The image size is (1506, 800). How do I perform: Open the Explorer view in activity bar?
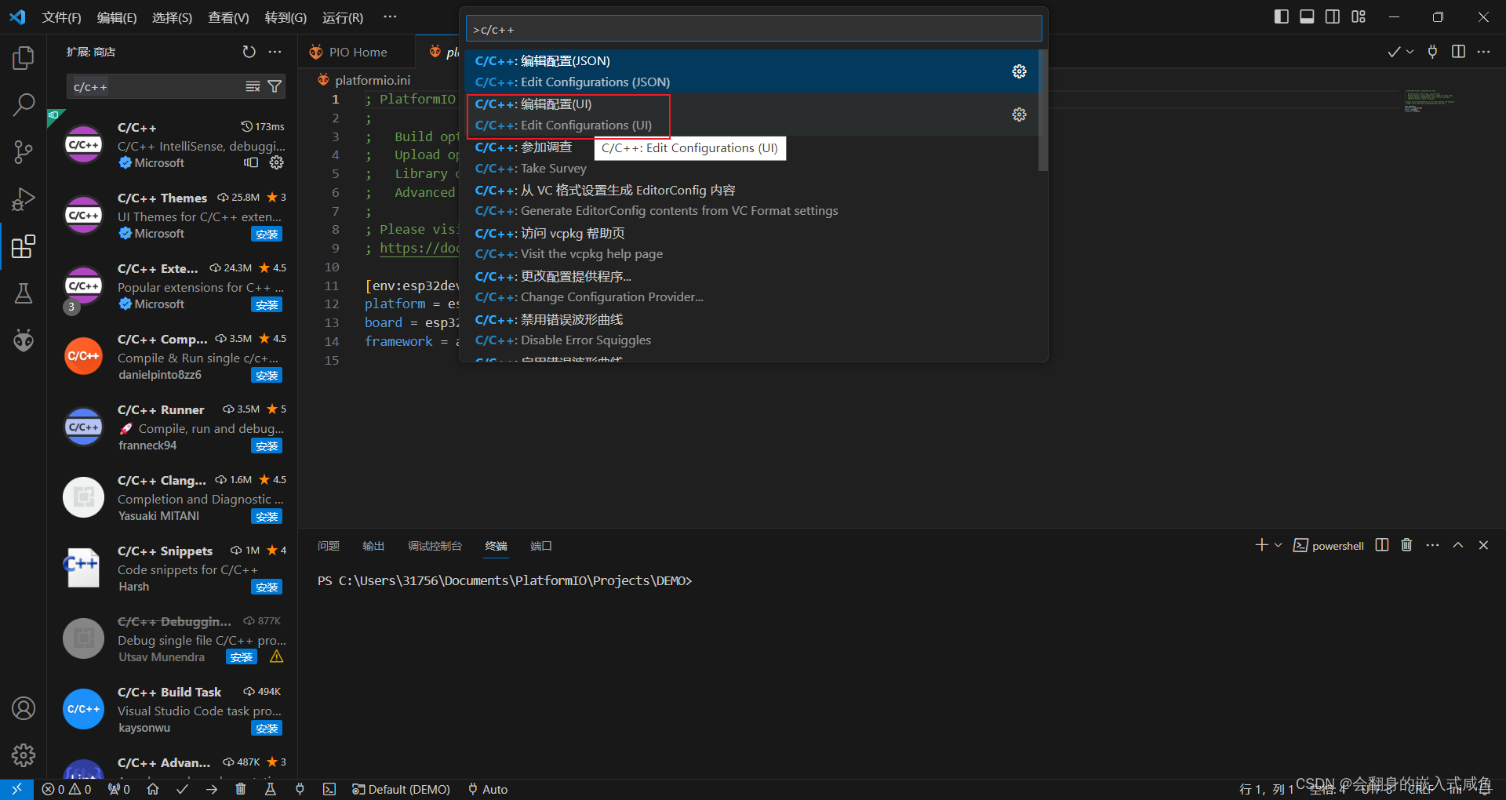click(x=24, y=57)
